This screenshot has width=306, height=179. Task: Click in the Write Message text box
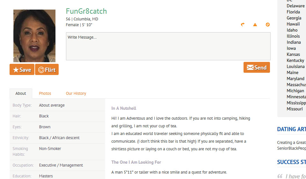click(168, 46)
